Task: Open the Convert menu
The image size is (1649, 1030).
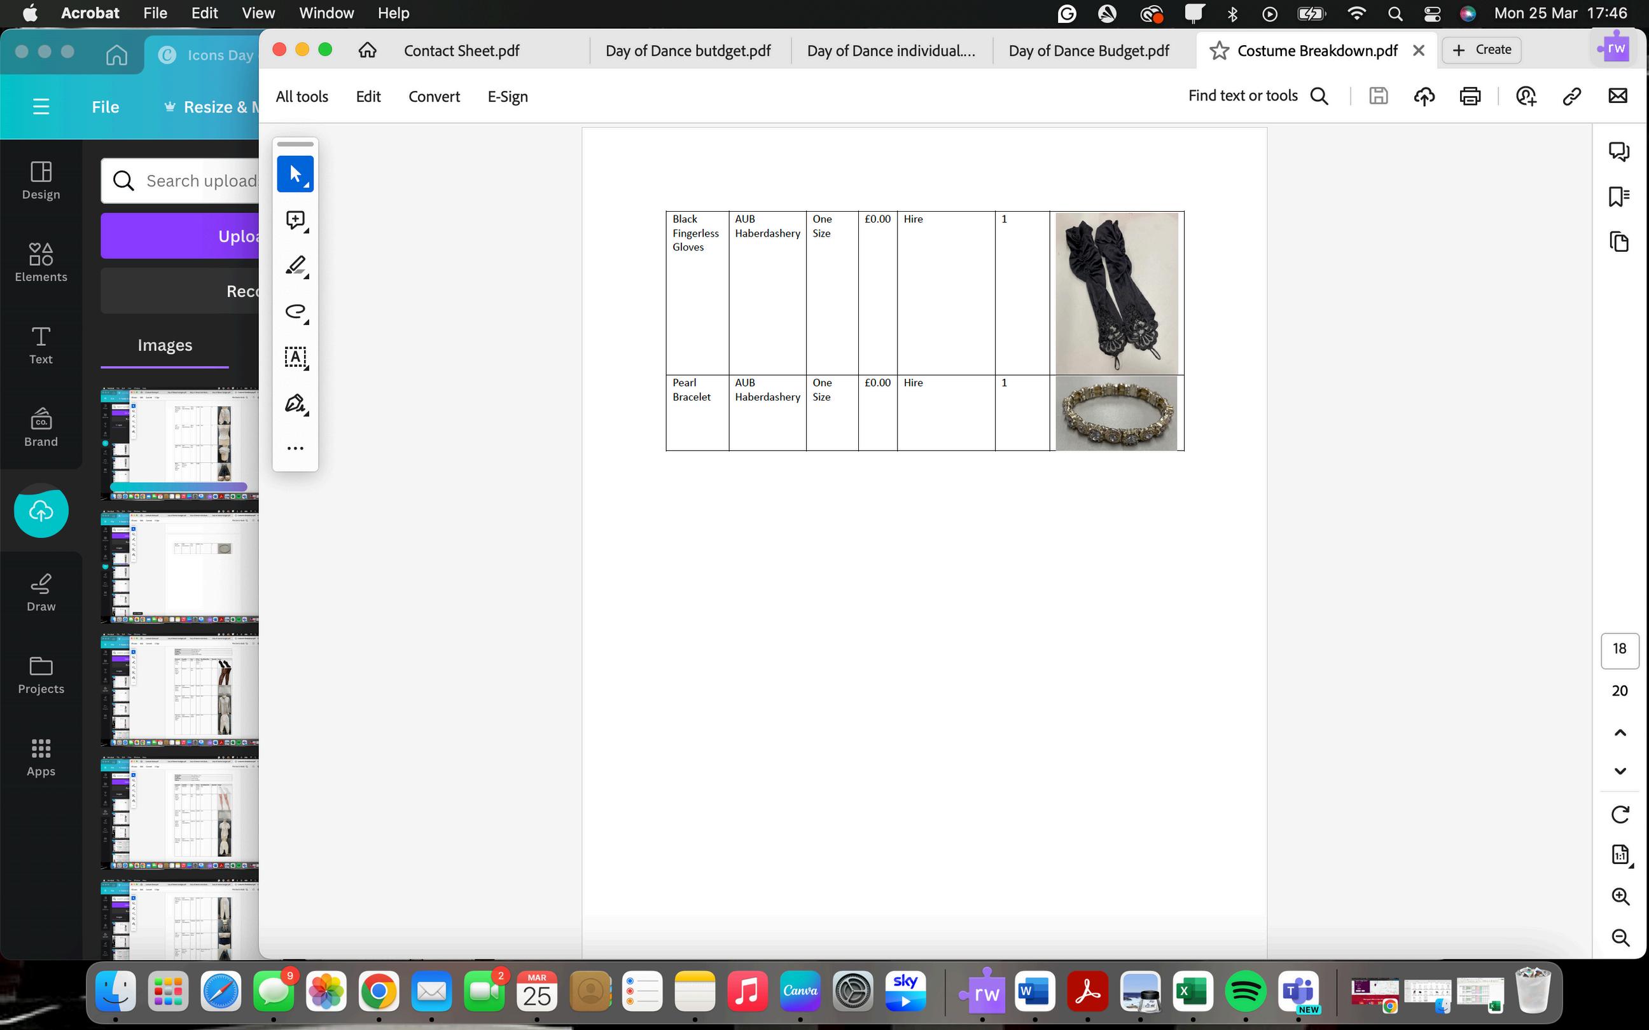Action: pos(434,97)
